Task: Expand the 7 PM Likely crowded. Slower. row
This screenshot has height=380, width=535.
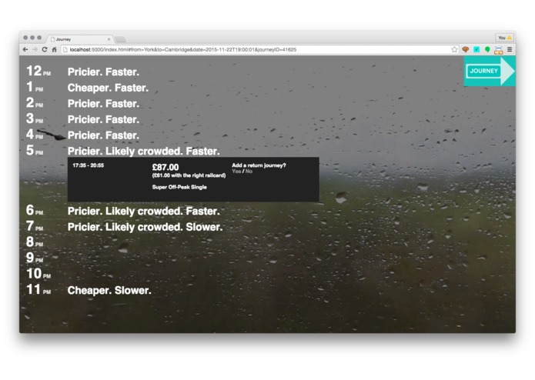Action: tap(145, 227)
